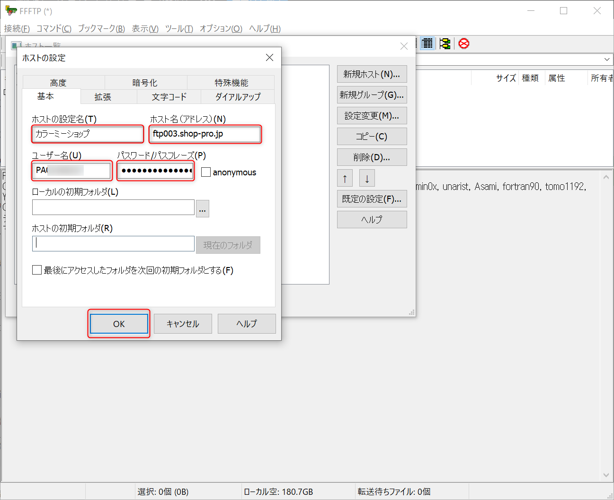
Task: Click the local folder browse '...' button
Action: [203, 208]
